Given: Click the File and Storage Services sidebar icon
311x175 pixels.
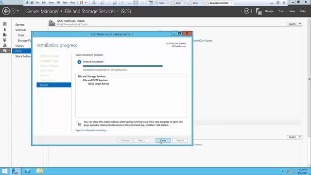Looking at the screenshot, I should (x=5, y=51).
